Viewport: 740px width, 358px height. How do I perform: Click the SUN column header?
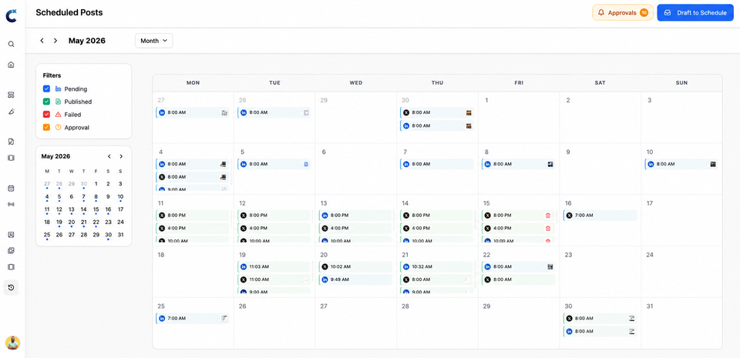[681, 83]
